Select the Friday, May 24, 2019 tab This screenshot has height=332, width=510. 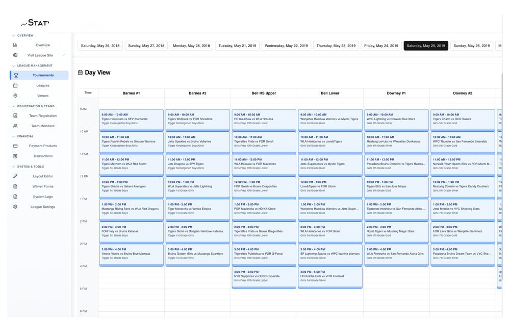pyautogui.click(x=381, y=46)
